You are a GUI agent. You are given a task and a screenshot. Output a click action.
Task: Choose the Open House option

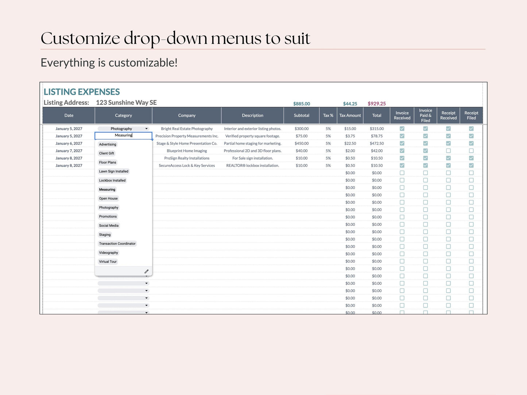point(108,199)
